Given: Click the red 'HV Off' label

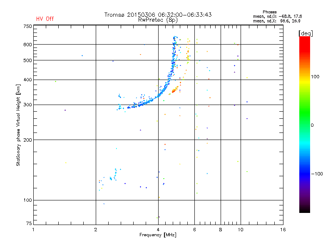Looking at the screenshot, I should [45, 19].
